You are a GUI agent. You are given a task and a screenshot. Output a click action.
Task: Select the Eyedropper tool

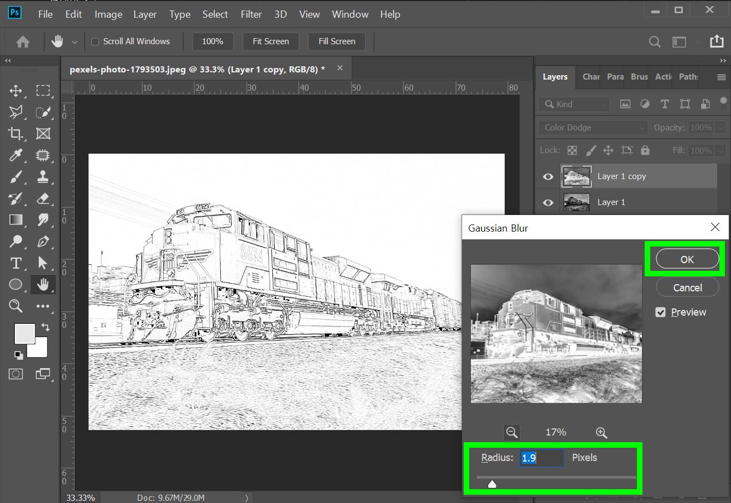[15, 155]
